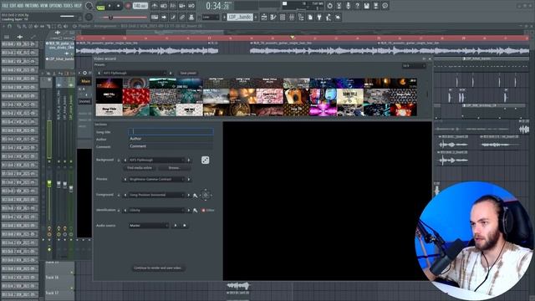Image resolution: width=535 pixels, height=301 pixels.
Task: Click the render/export icon
Action: point(375,6)
